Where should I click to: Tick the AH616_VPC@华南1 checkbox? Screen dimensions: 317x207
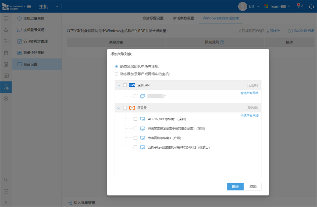pos(135,119)
